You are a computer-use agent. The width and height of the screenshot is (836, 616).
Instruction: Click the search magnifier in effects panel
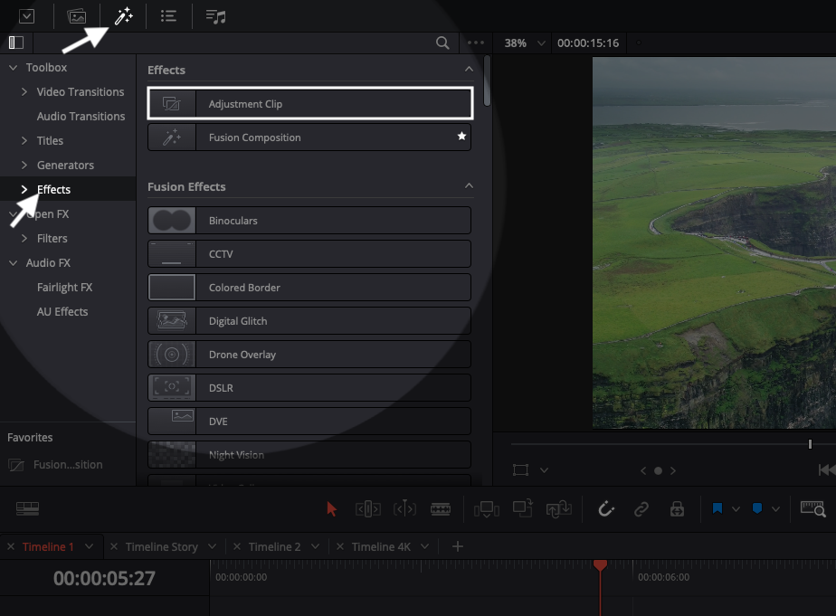442,43
